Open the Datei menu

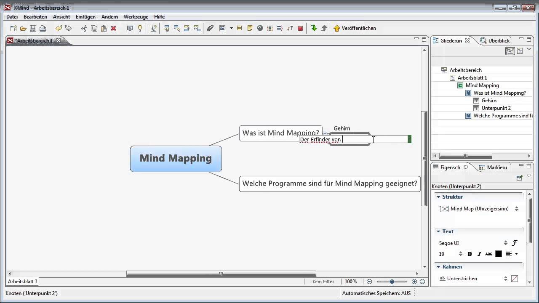12,17
